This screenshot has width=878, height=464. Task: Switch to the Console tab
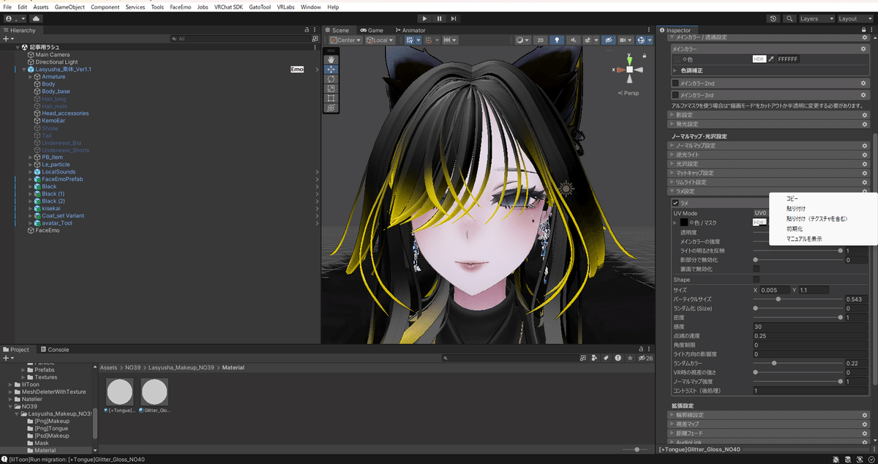coord(55,350)
